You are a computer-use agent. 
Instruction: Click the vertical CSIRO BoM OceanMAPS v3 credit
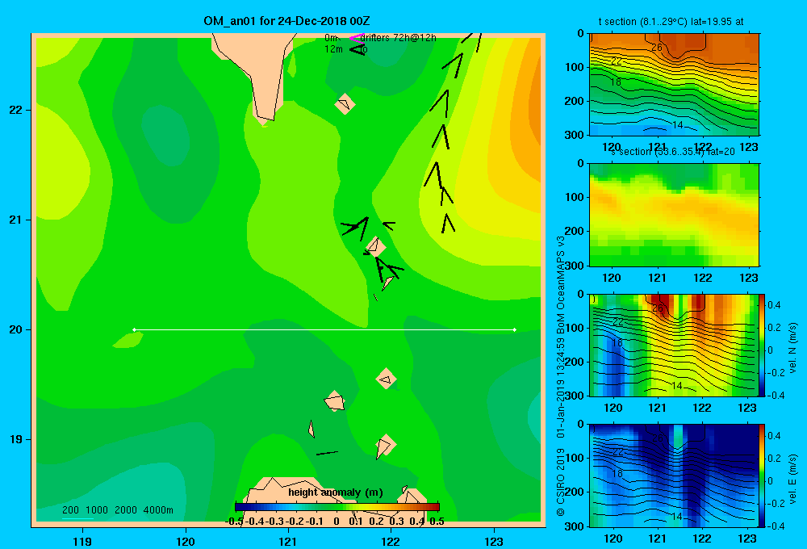pos(561,376)
